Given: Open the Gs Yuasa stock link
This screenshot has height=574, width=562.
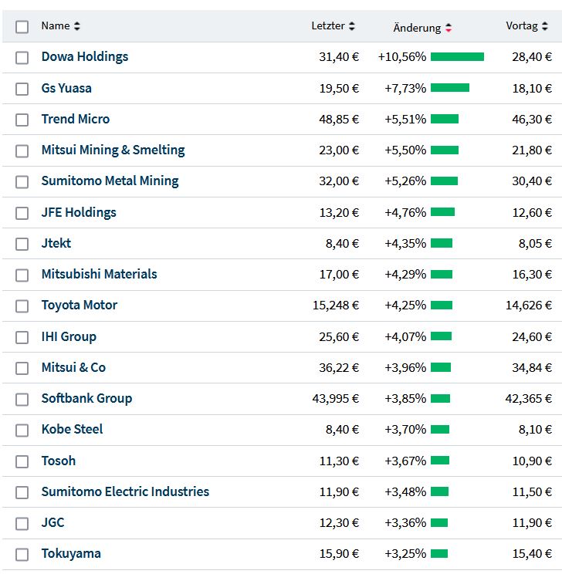Looking at the screenshot, I should [x=66, y=88].
